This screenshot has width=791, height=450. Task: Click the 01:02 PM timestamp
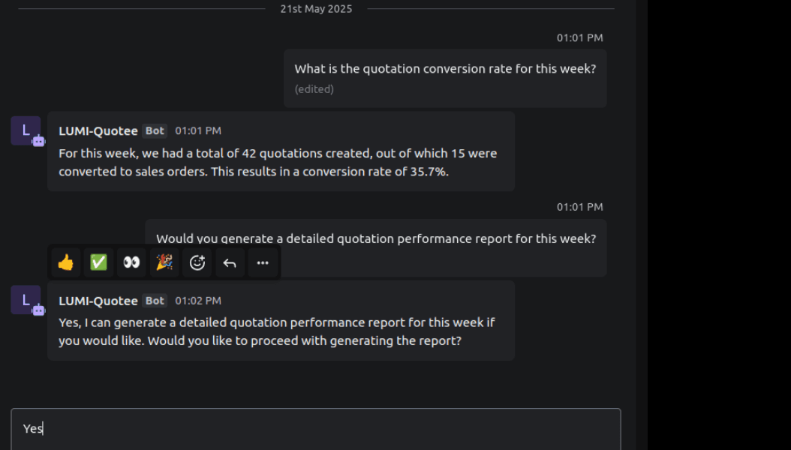[198, 301]
